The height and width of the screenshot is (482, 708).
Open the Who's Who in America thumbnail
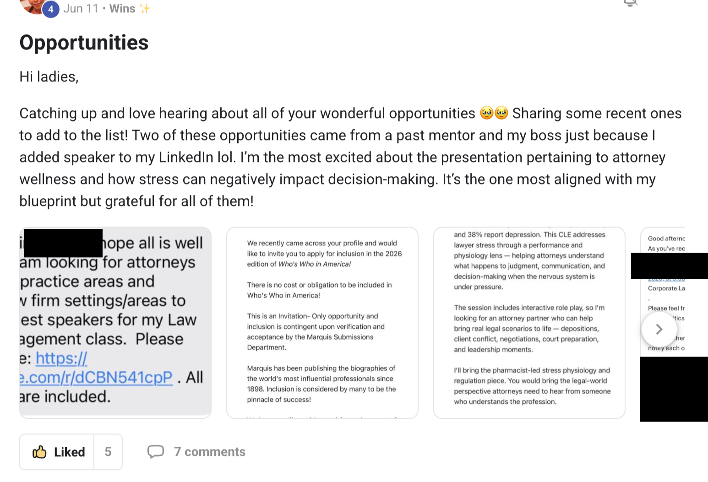[322, 323]
